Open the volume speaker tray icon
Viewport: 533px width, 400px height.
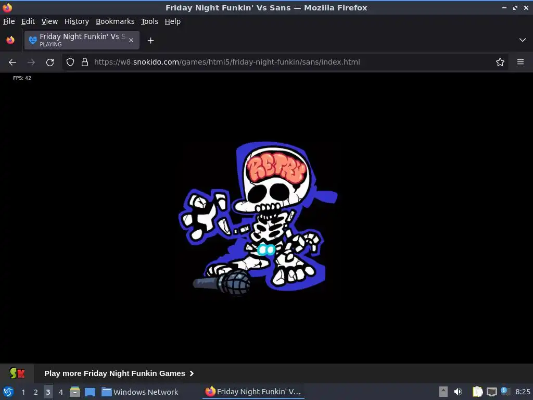[458, 392]
